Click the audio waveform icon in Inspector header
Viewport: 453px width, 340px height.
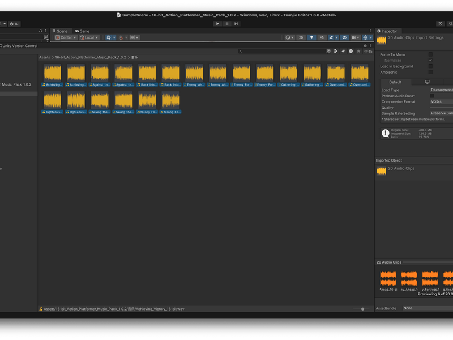point(381,40)
